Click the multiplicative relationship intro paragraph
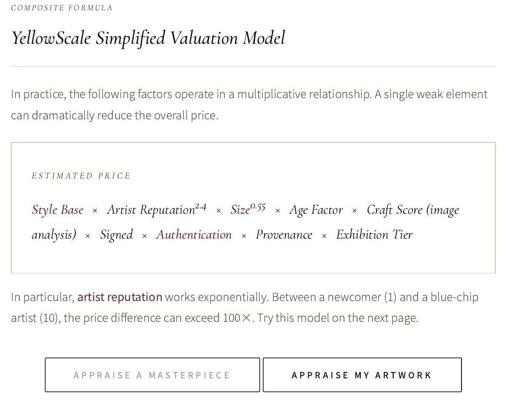The image size is (508, 400). [249, 104]
